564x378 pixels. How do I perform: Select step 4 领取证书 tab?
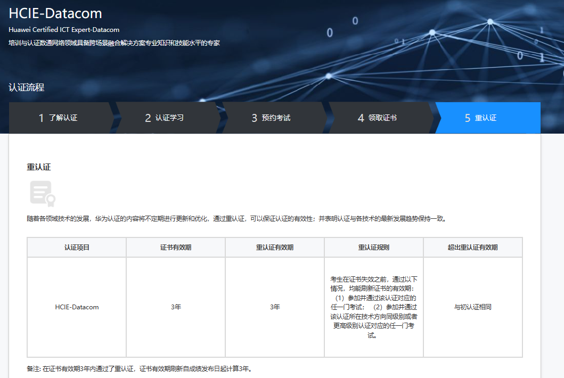(x=381, y=118)
